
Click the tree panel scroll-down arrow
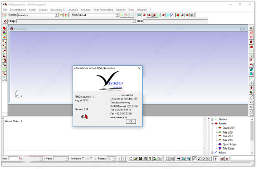[252, 153]
